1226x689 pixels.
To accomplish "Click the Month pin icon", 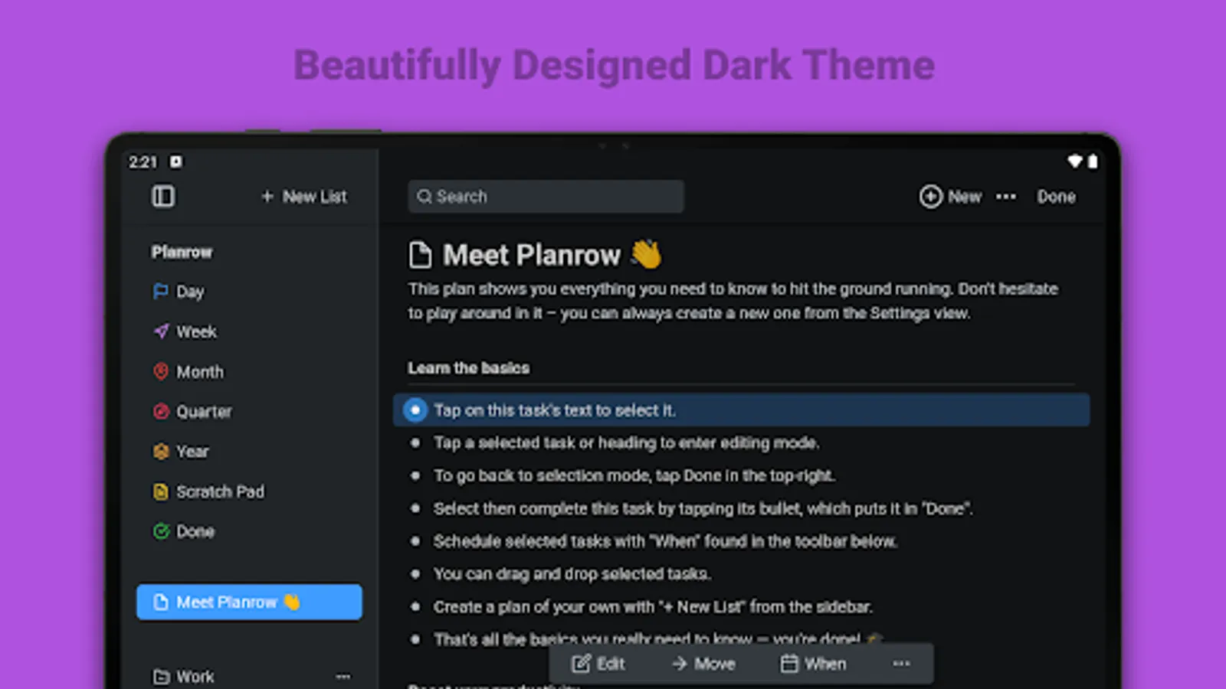I will (x=161, y=371).
